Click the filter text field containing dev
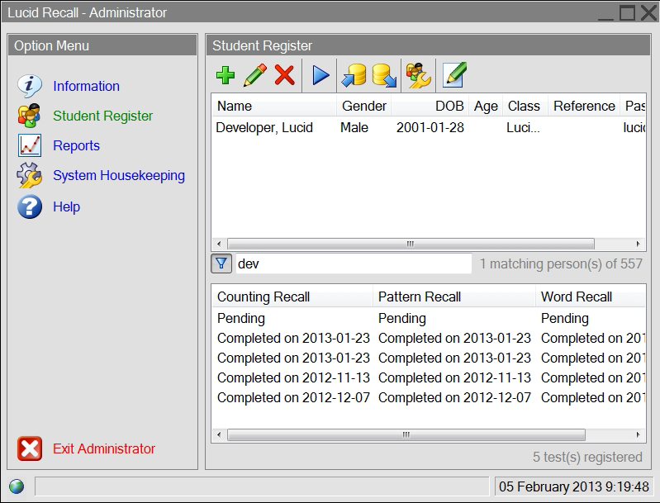 point(354,264)
